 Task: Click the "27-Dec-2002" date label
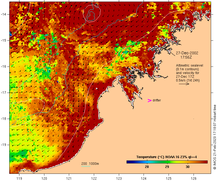point(187,53)
